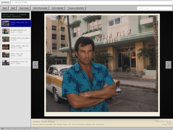Click the Pyongyang Visit thumbnail image
The height and width of the screenshot is (130, 173).
tap(6, 63)
